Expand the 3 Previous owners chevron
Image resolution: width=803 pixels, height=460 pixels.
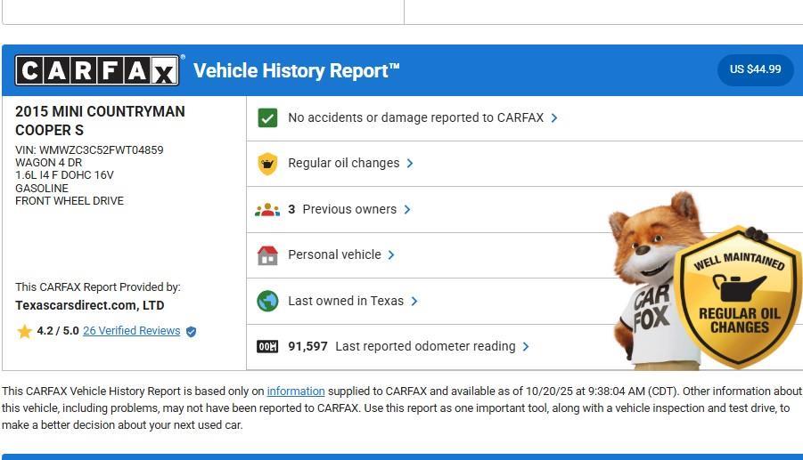click(407, 210)
